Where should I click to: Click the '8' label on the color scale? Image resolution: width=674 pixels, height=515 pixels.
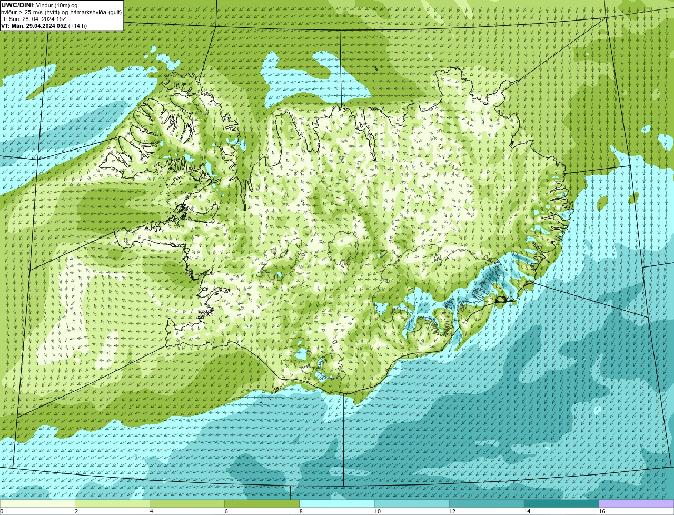tap(301, 511)
